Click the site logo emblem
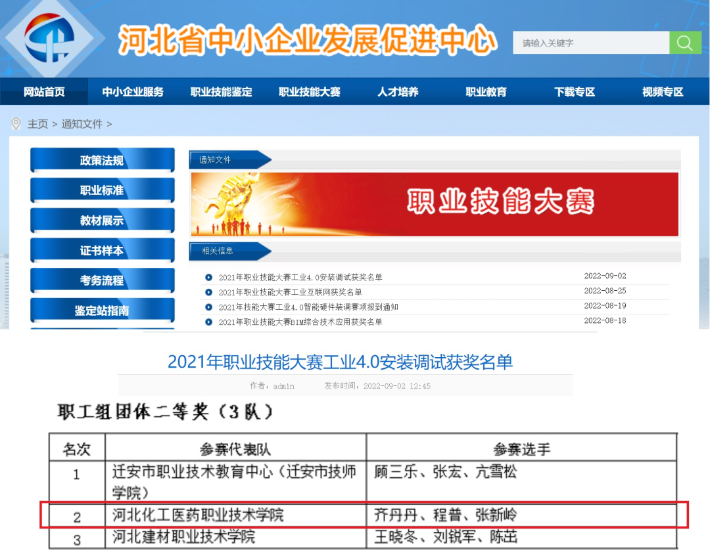 coord(49,38)
